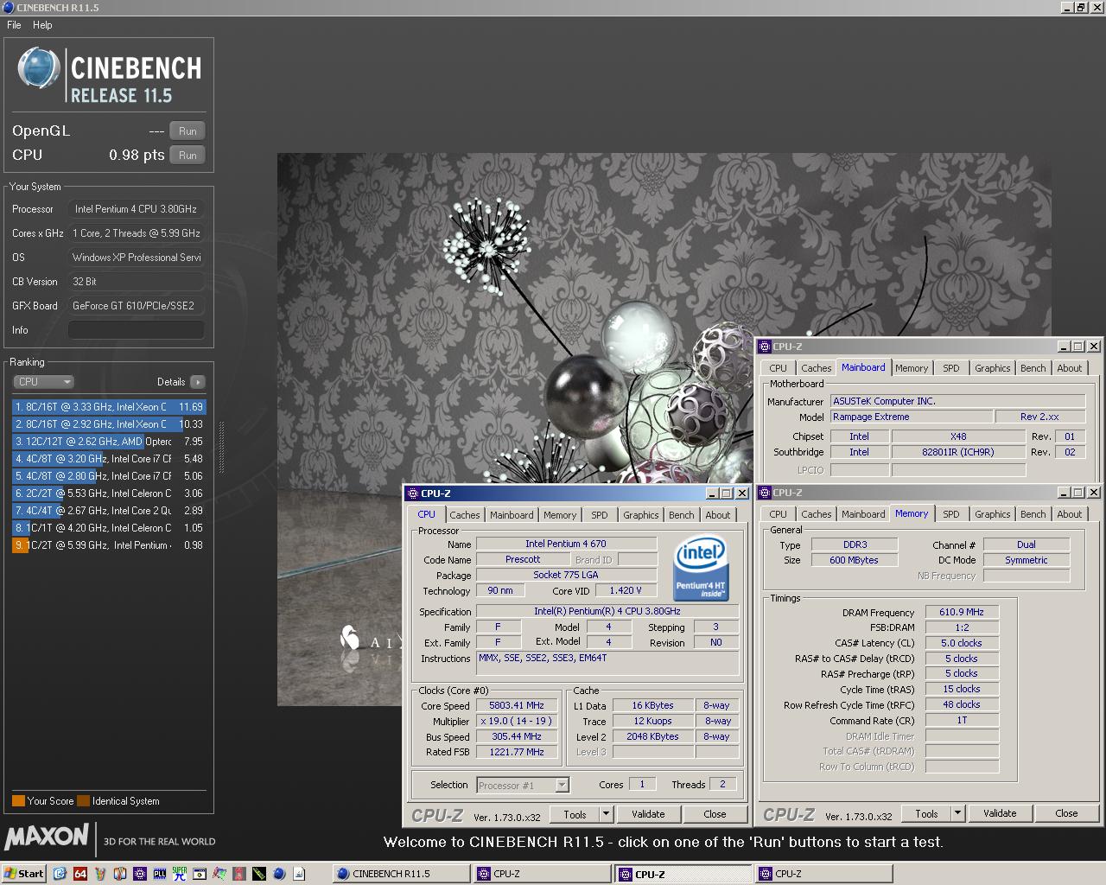Click the Rated FSB 1221.77 MHz value

point(517,753)
